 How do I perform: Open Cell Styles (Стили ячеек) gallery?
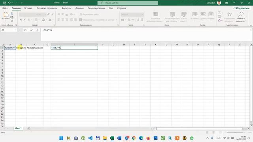[x=184, y=17]
